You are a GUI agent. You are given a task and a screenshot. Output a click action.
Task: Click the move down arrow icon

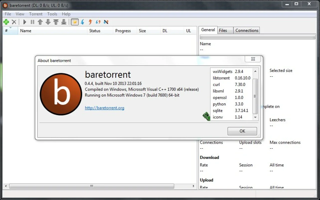click(48, 22)
